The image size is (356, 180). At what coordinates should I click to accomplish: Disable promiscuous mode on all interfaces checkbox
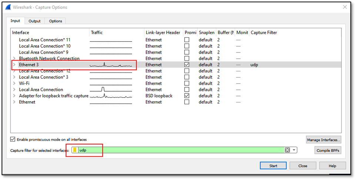point(13,139)
